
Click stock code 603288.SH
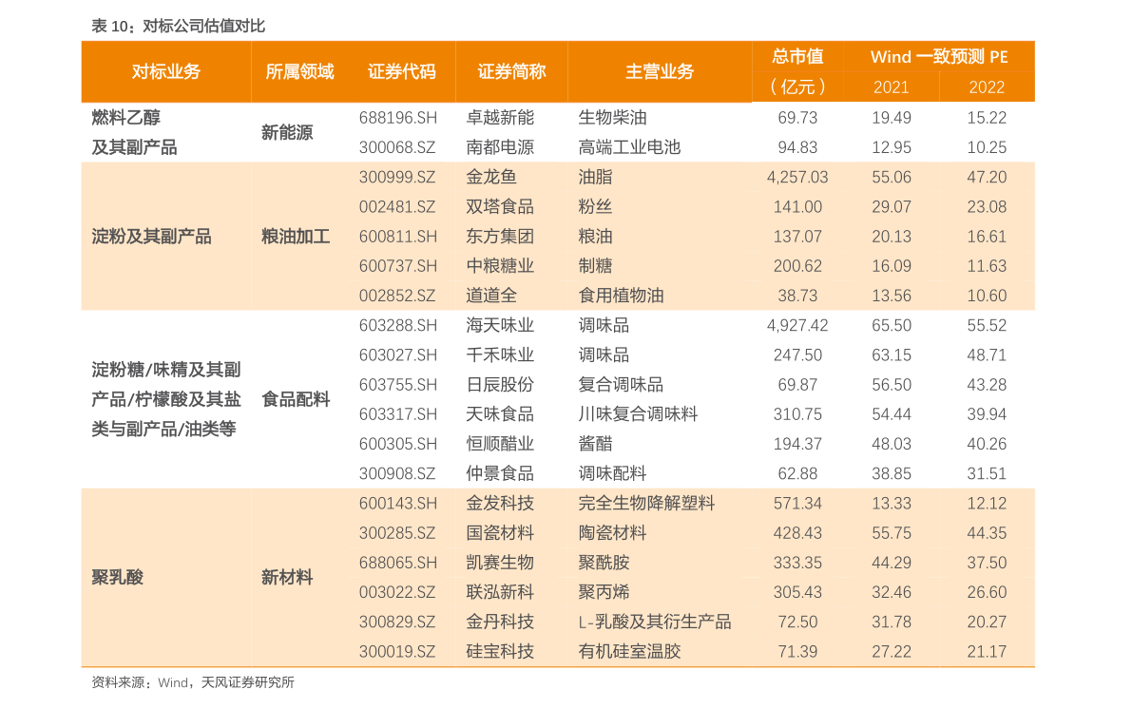pyautogui.click(x=398, y=325)
